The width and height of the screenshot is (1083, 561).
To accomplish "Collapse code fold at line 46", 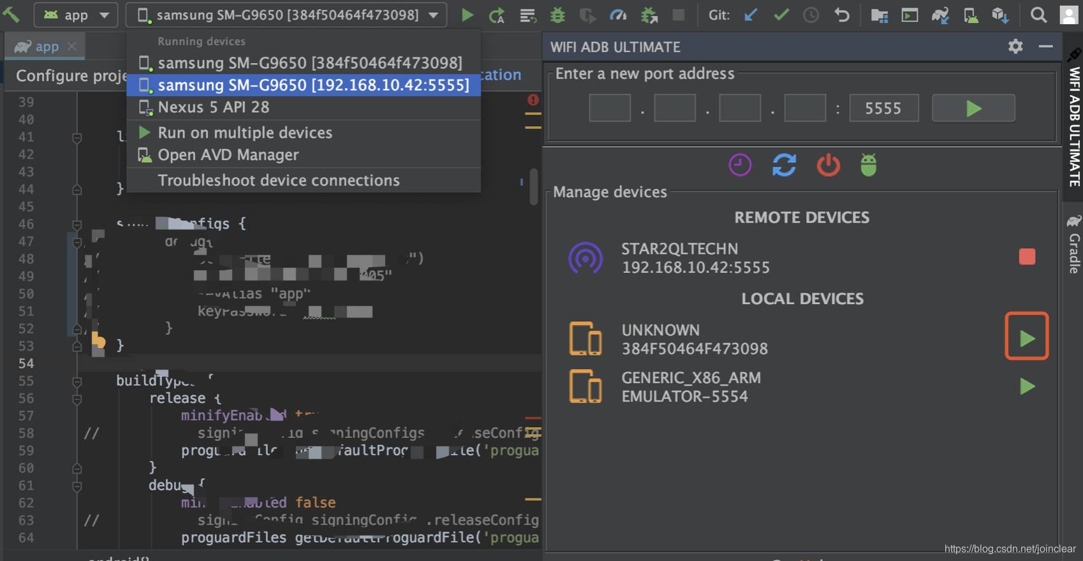I will coord(77,224).
